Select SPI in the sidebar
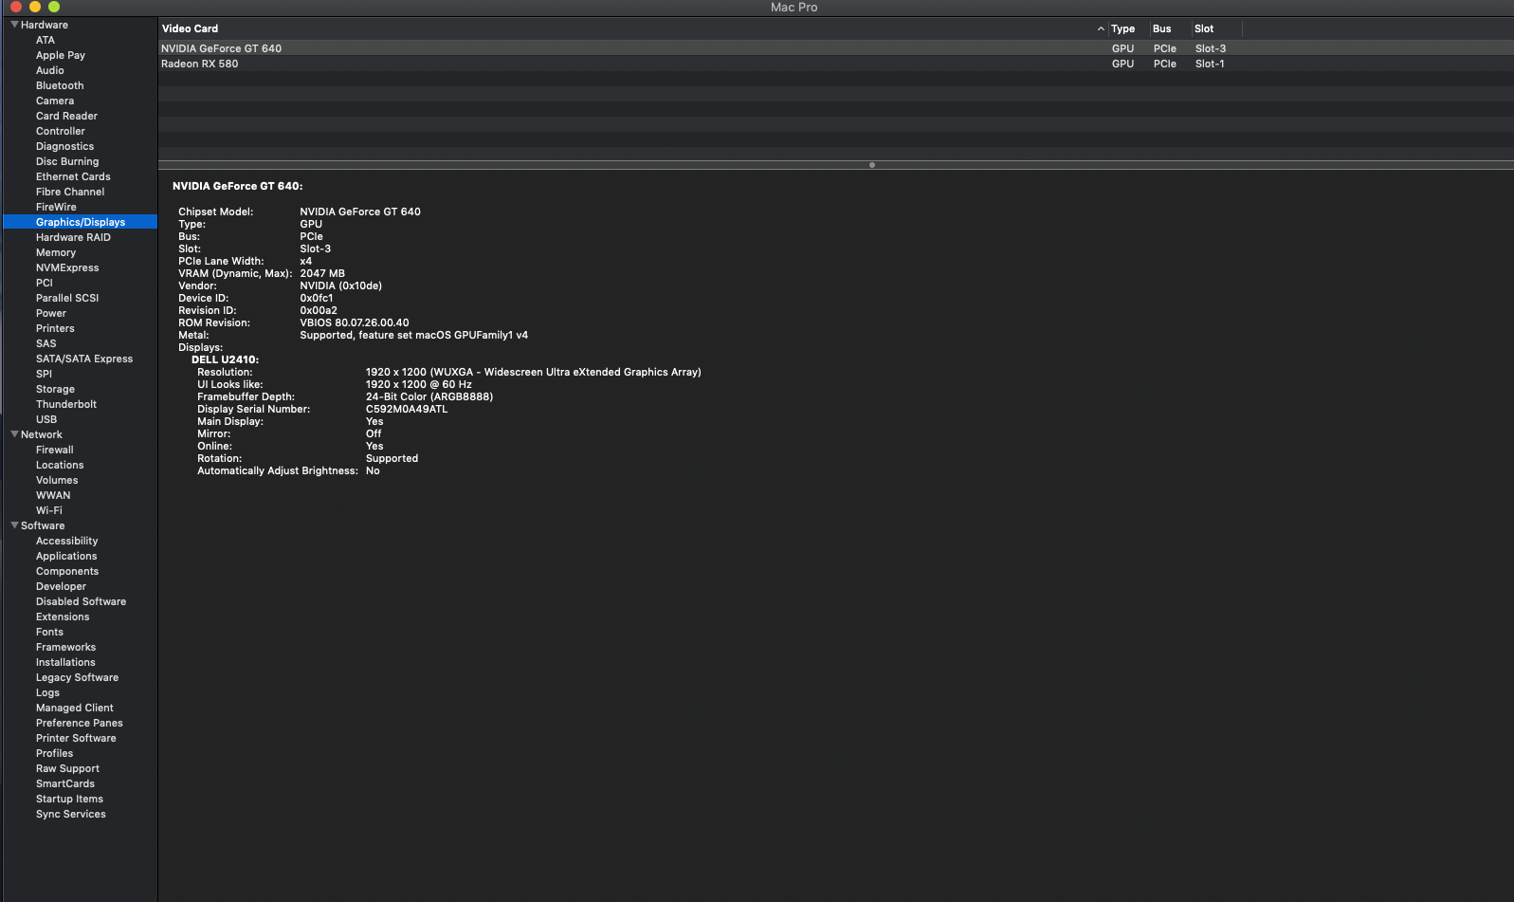 pyautogui.click(x=44, y=374)
